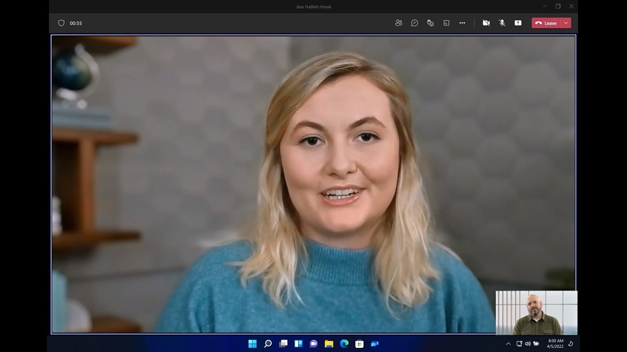Open the taskbar Search

pyautogui.click(x=268, y=344)
